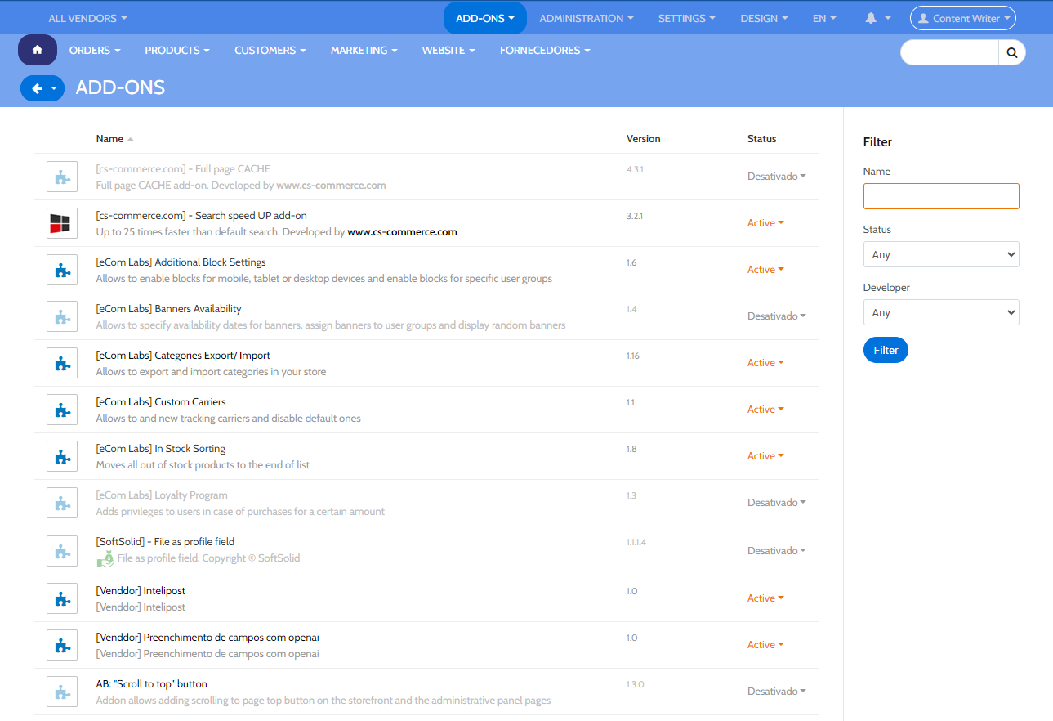Sort the list by Name column header
The image size is (1053, 721).
(x=110, y=139)
